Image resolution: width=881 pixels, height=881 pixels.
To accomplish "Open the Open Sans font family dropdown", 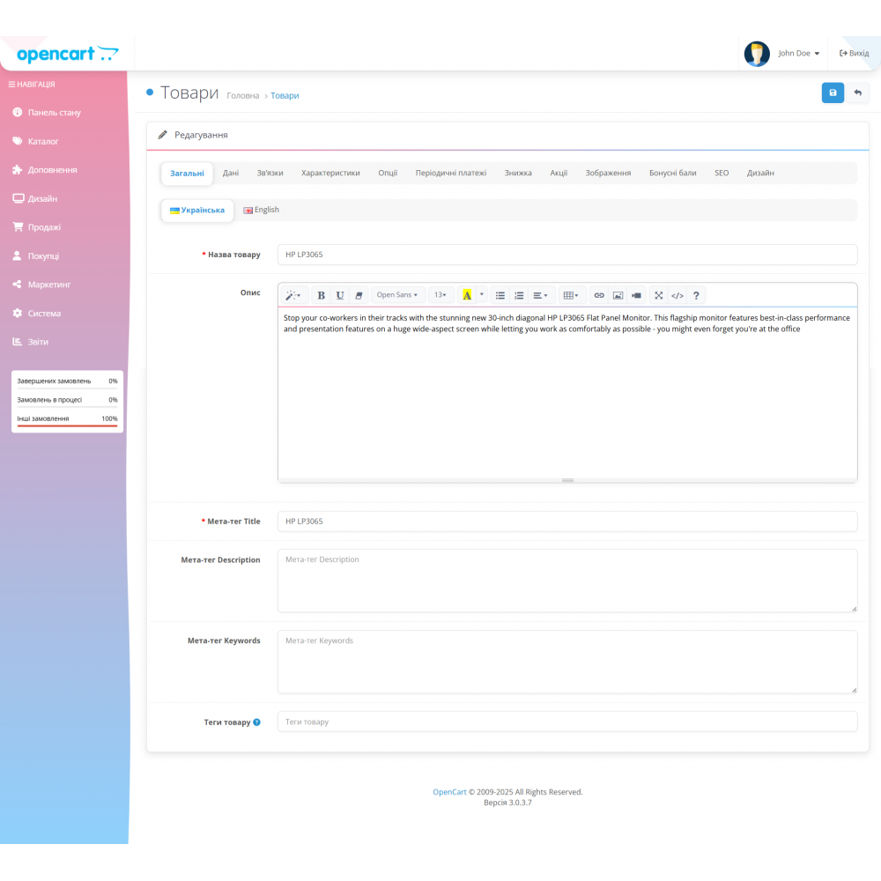I will point(397,295).
